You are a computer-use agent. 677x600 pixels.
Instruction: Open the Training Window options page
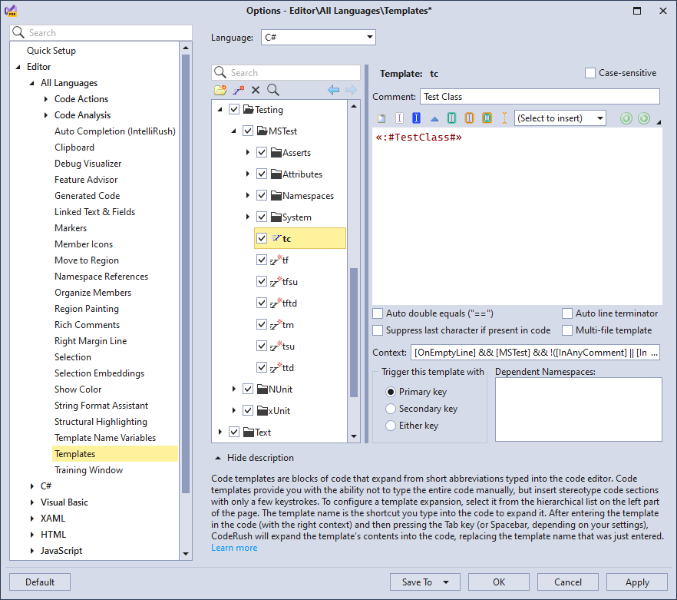click(88, 470)
